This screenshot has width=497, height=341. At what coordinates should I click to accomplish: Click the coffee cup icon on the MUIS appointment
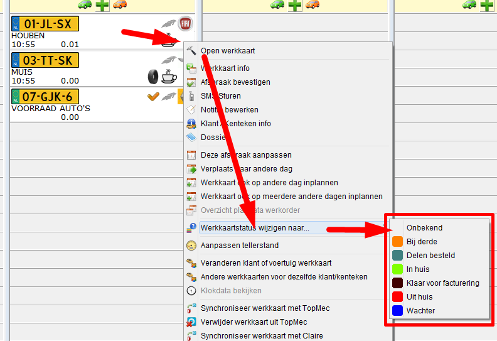169,77
